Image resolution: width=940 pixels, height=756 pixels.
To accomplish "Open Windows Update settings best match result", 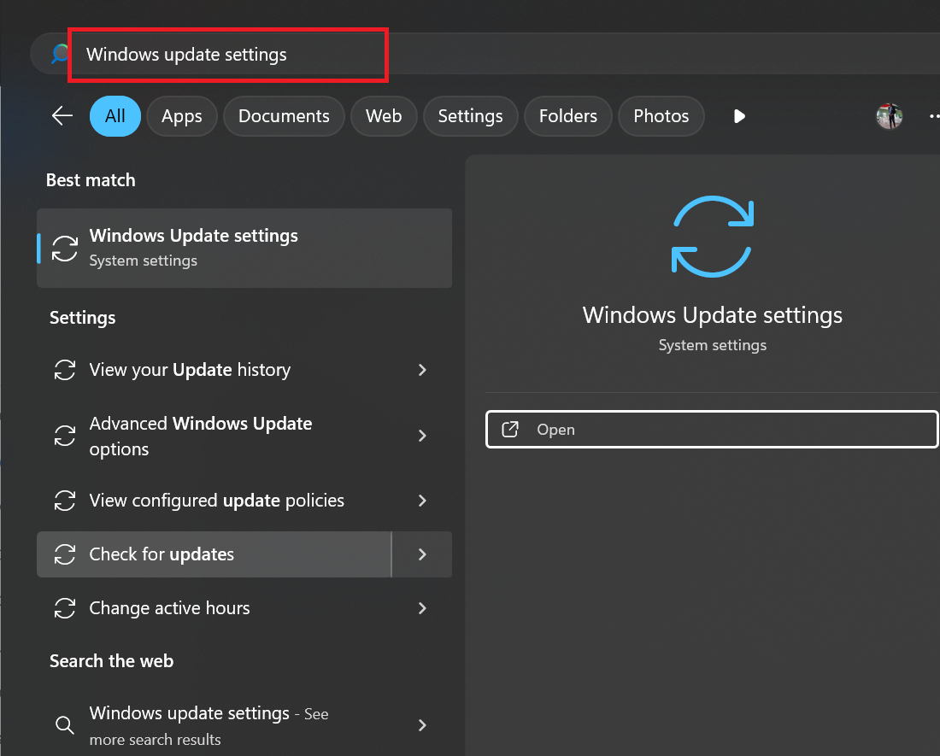I will [x=244, y=248].
